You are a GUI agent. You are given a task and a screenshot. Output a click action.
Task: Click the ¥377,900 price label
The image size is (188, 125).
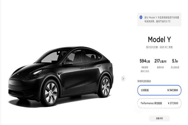173,103
